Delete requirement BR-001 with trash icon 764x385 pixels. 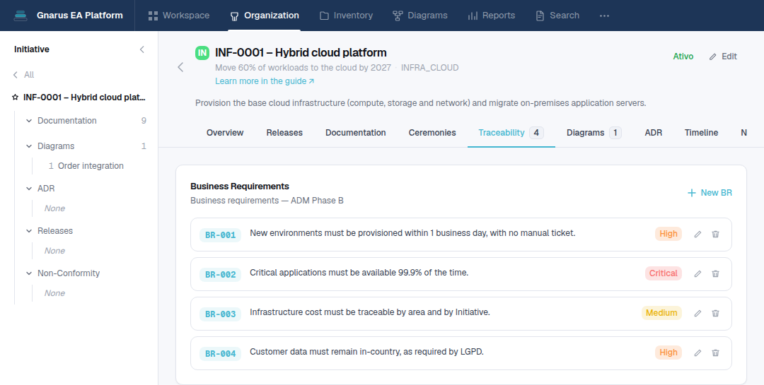pos(715,234)
